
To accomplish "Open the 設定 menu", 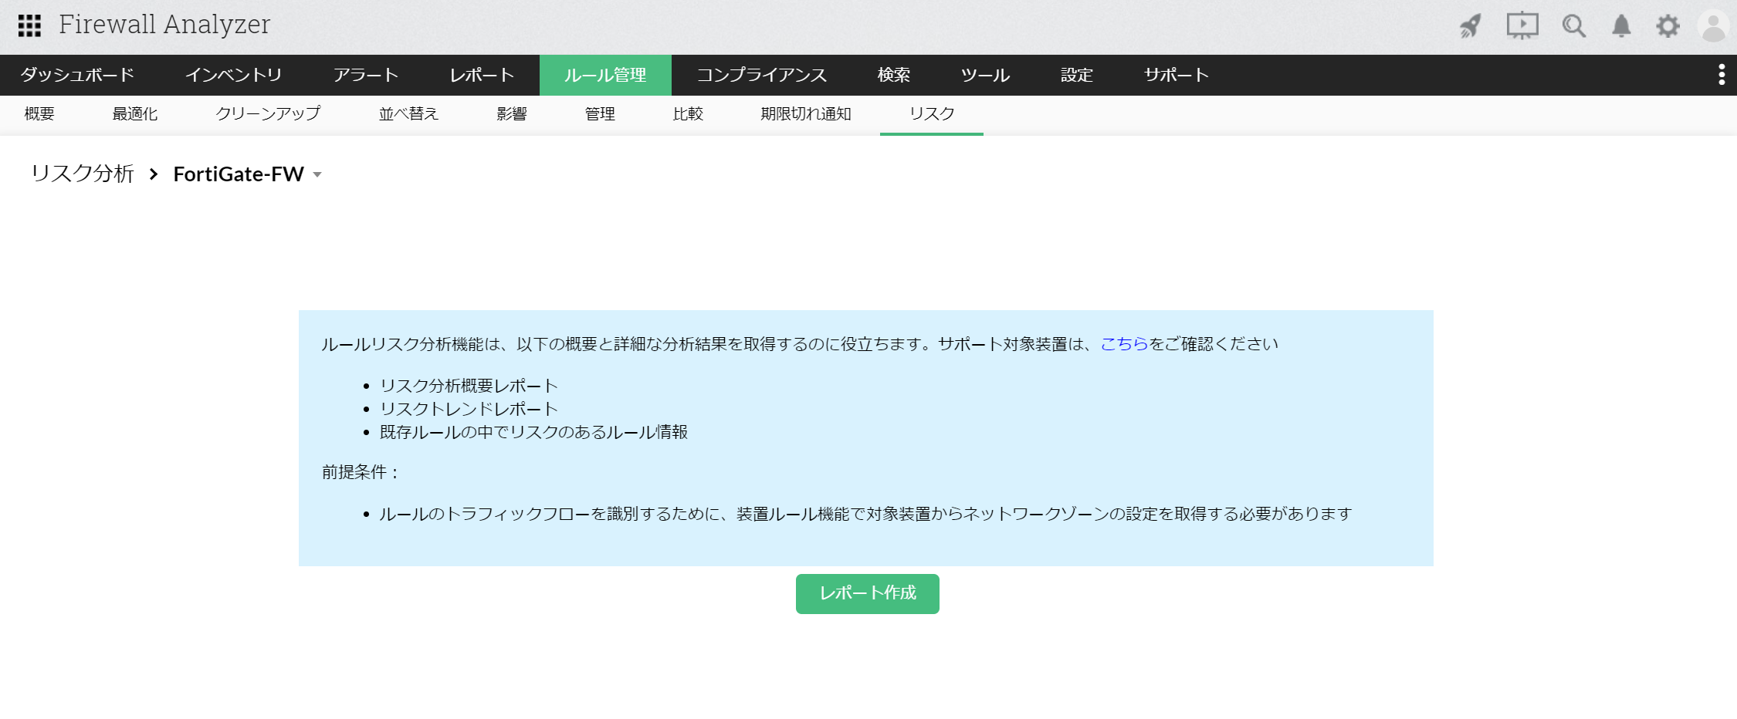I will coord(1077,75).
